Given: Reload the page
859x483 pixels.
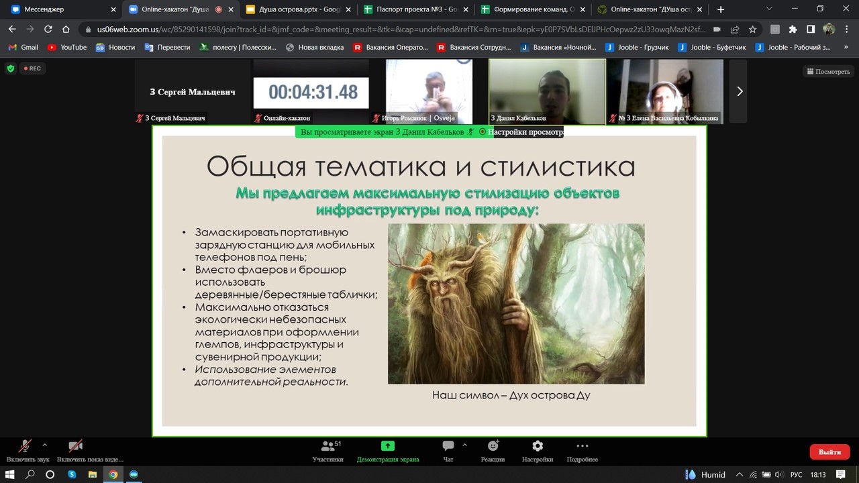Looking at the screenshot, I should [48, 30].
